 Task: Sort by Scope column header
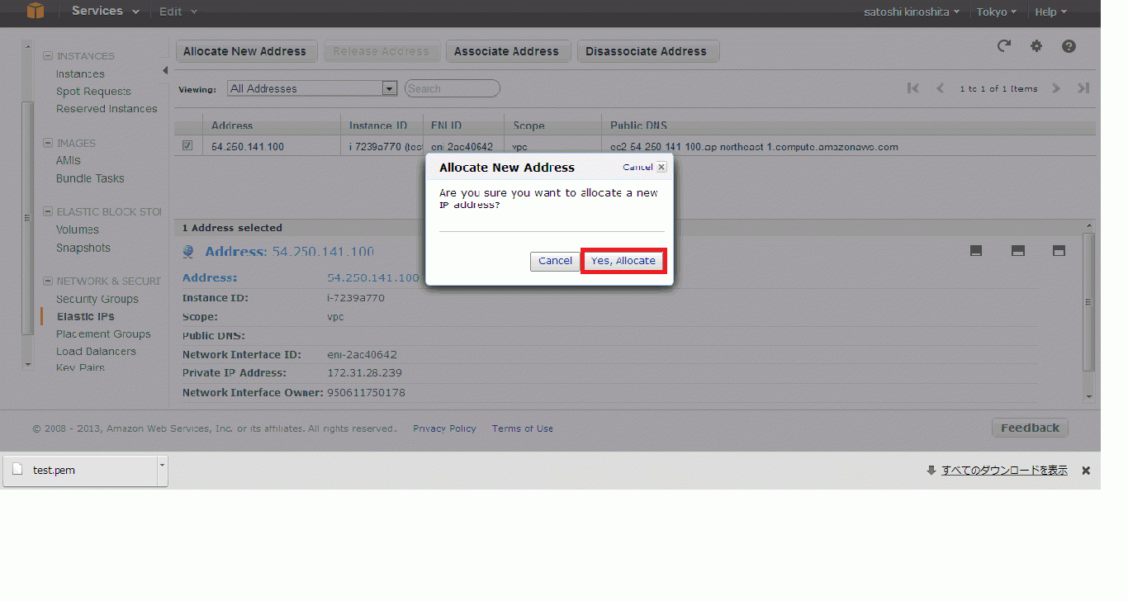tap(528, 125)
